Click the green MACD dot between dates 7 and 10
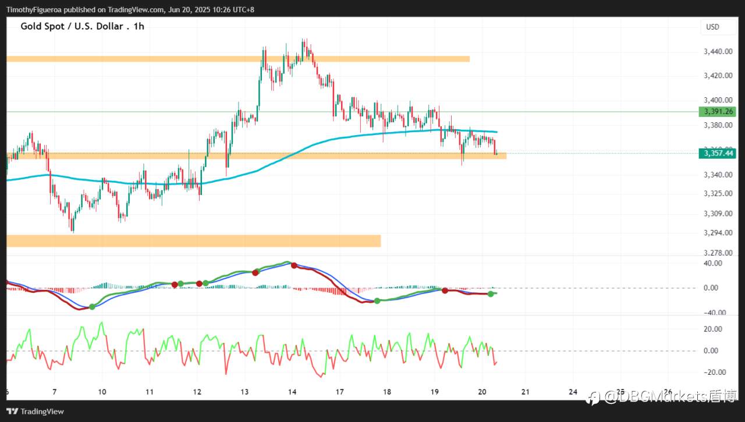The height and width of the screenshot is (422, 745). pyautogui.click(x=92, y=307)
